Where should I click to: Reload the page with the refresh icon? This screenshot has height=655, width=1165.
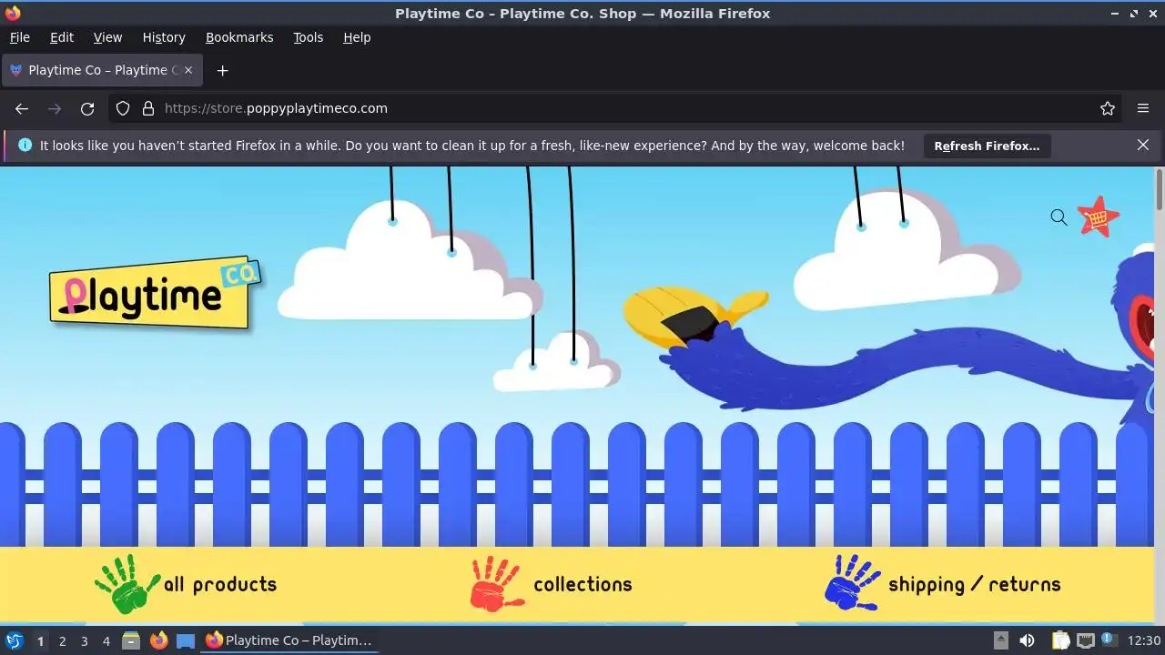87,108
